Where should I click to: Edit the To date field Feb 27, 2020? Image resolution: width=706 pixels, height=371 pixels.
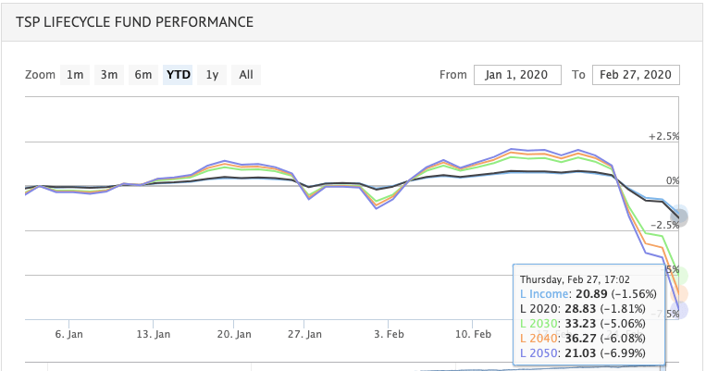point(637,75)
